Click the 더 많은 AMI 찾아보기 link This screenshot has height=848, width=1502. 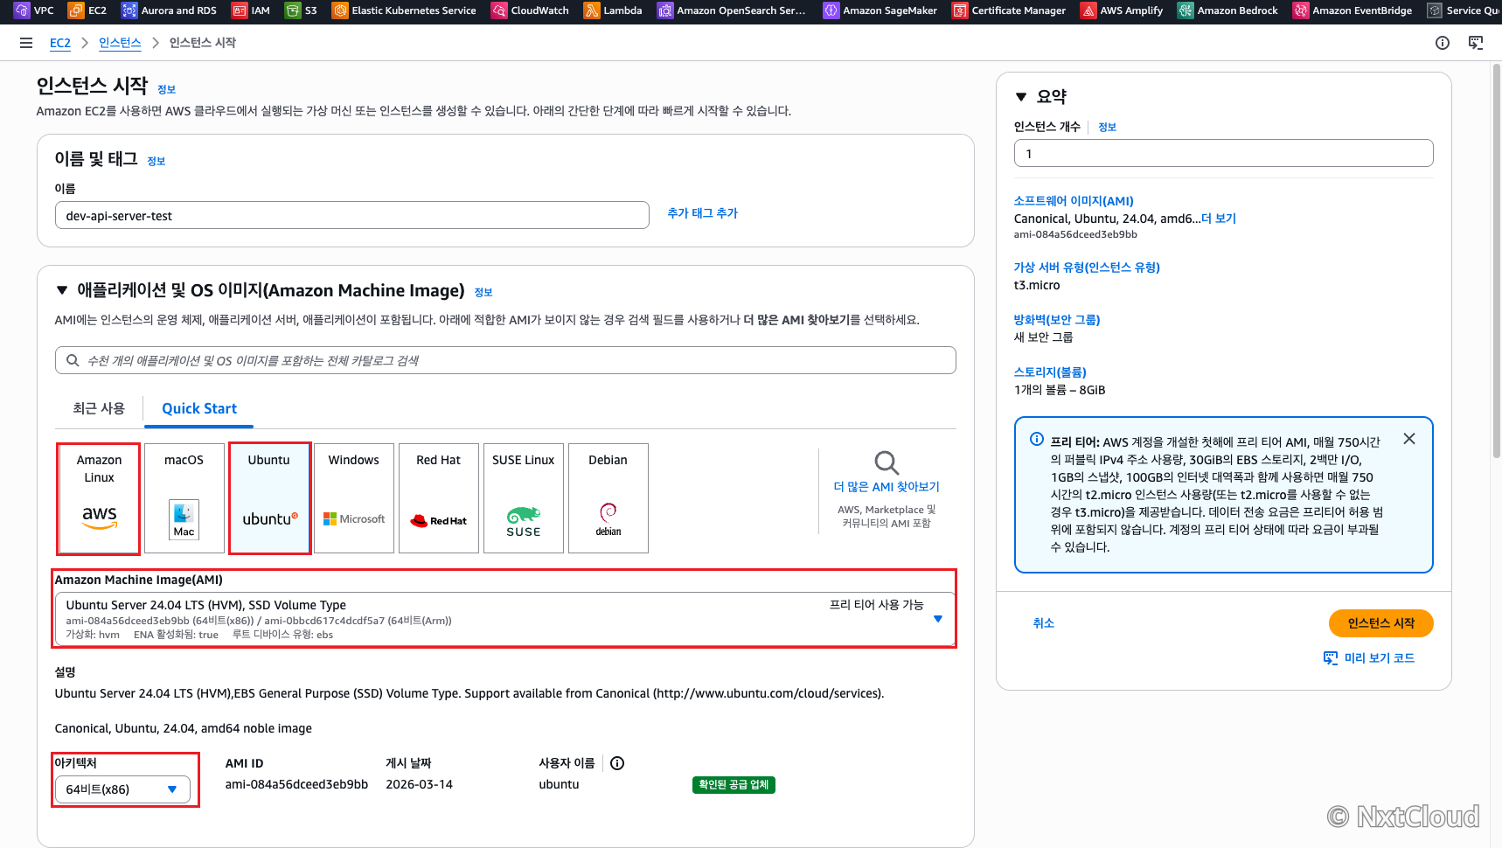(x=887, y=487)
